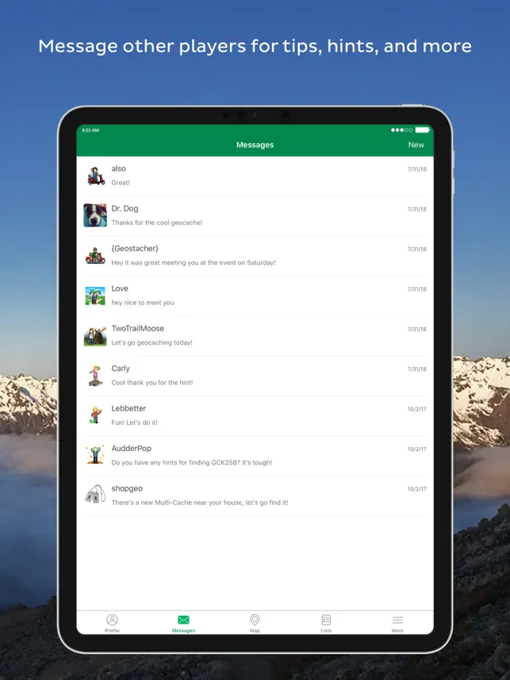Open the Lebbetter conversation name
Image resolution: width=510 pixels, height=680 pixels.
(x=128, y=408)
